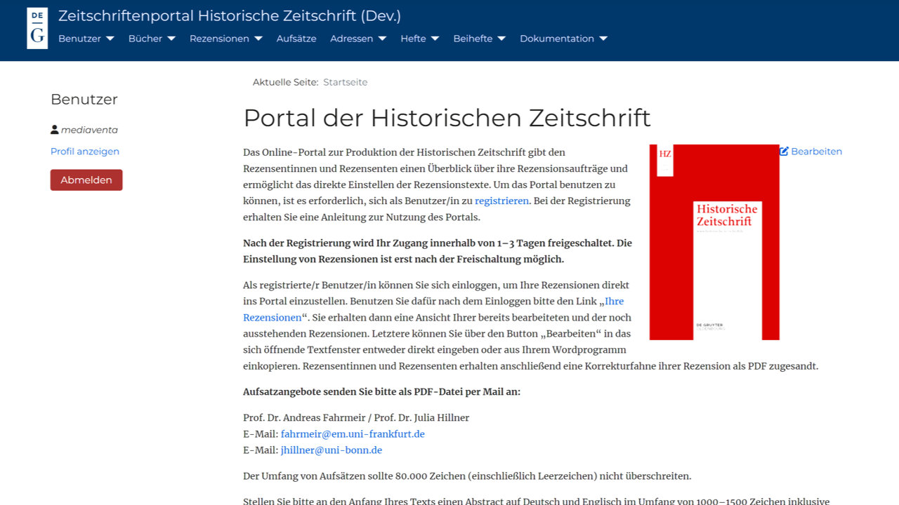Expand the Bücher dropdown menu
Image resolution: width=899 pixels, height=505 pixels.
click(151, 39)
